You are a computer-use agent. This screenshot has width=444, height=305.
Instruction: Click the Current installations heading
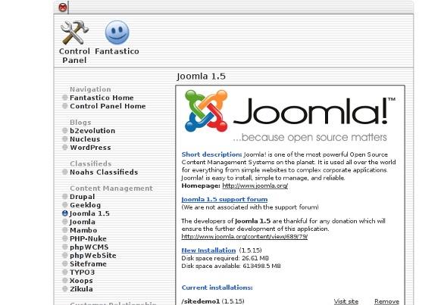point(217,288)
